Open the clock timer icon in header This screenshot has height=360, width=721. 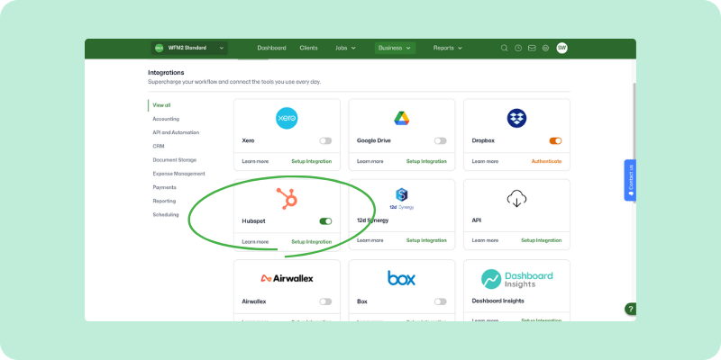(518, 49)
